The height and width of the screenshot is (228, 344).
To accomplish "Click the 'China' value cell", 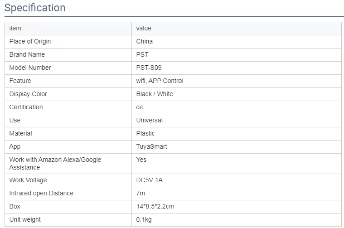I will (144, 41).
